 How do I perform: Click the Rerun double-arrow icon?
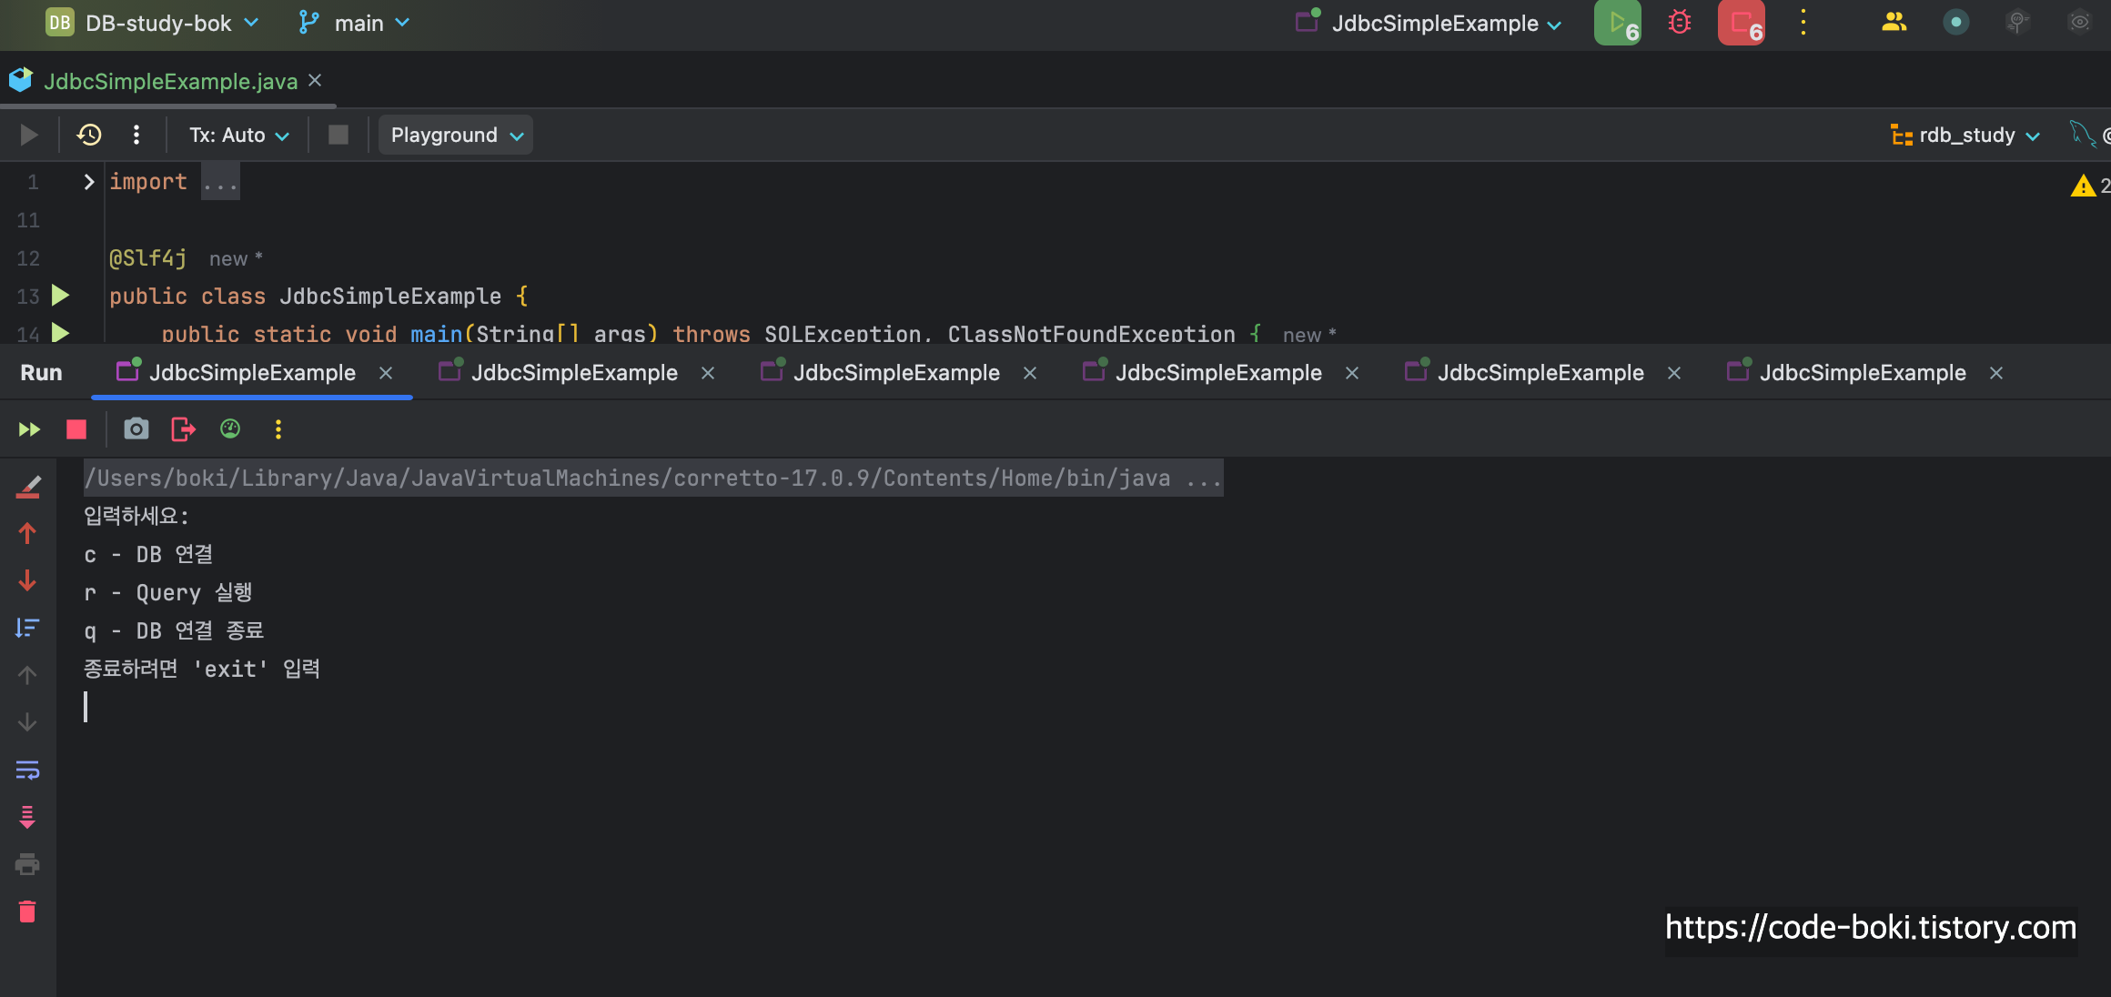click(29, 429)
